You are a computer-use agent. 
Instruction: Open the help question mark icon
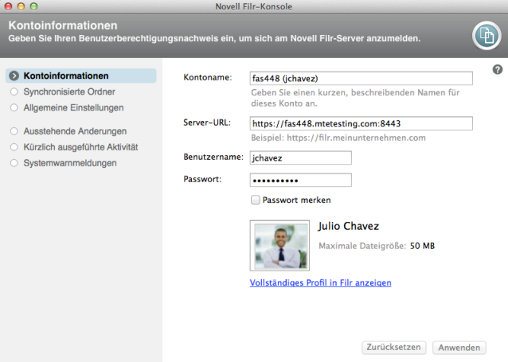coord(498,69)
